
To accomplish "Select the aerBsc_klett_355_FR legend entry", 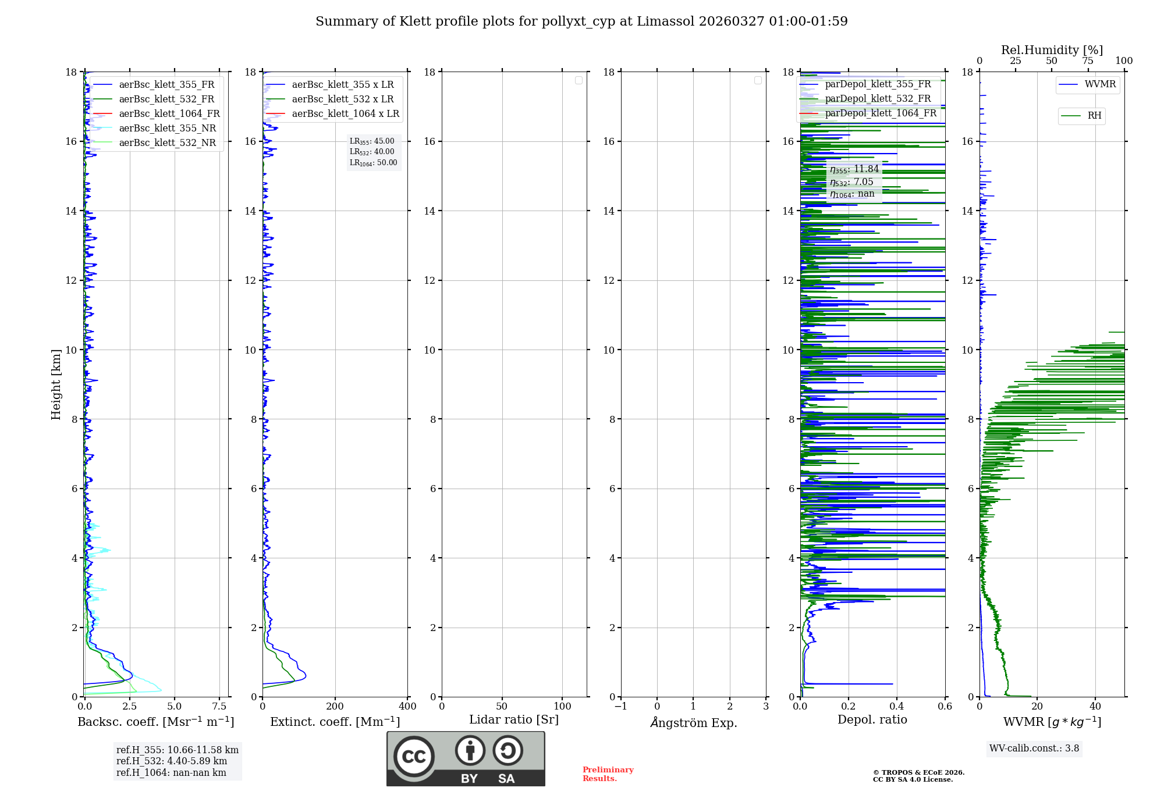I will 166,85.
